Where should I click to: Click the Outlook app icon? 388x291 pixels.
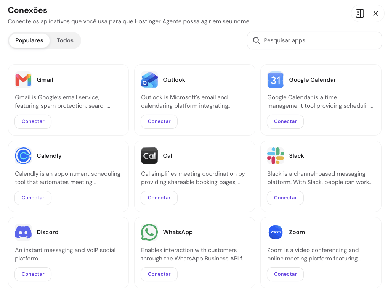point(149,80)
